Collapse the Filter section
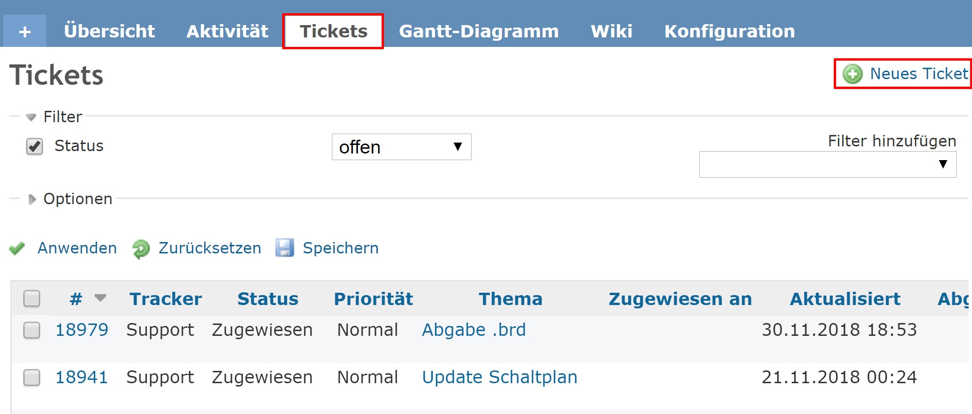This screenshot has width=972, height=414. click(x=31, y=117)
